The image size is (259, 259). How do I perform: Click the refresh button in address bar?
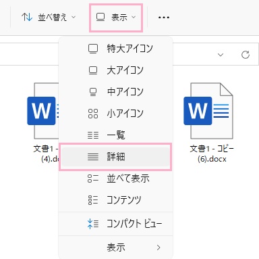pyautogui.click(x=246, y=55)
